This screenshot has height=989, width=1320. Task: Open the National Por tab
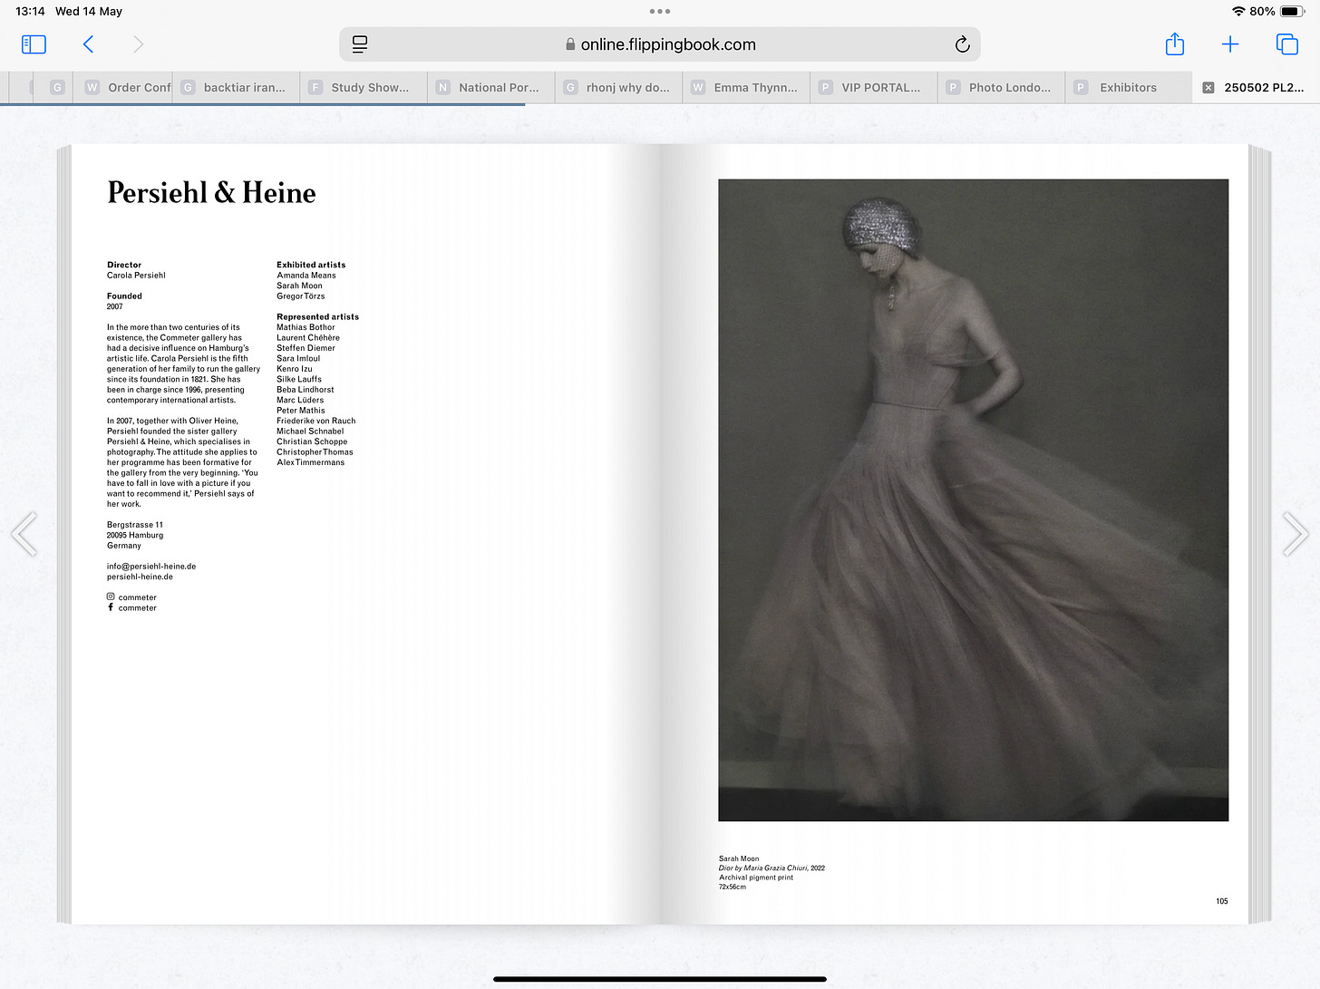coord(490,88)
